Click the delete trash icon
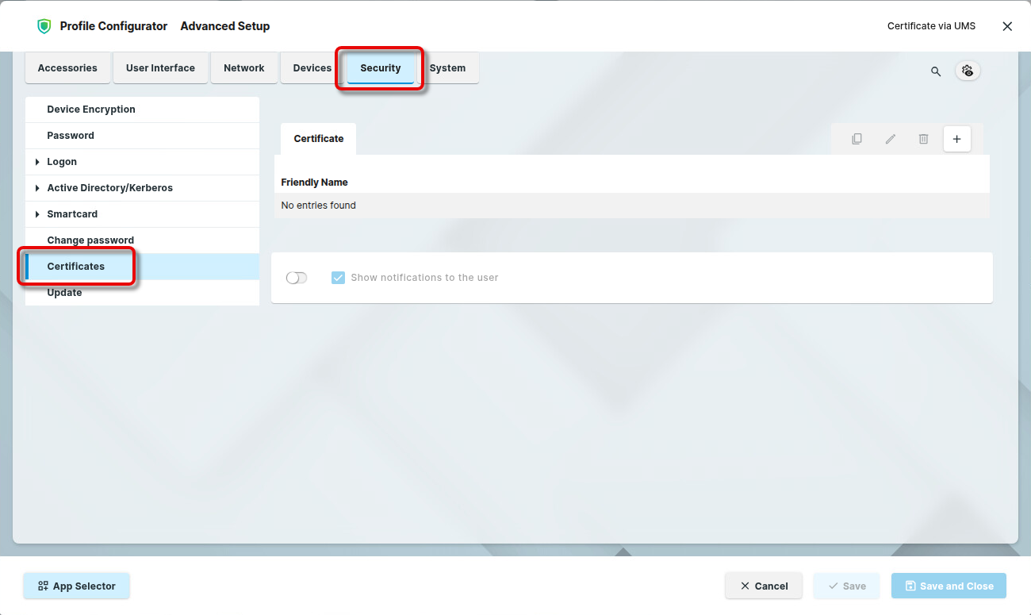 (923, 139)
